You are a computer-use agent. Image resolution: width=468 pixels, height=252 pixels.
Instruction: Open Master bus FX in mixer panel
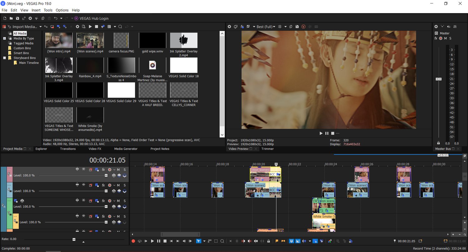pyautogui.click(x=436, y=38)
